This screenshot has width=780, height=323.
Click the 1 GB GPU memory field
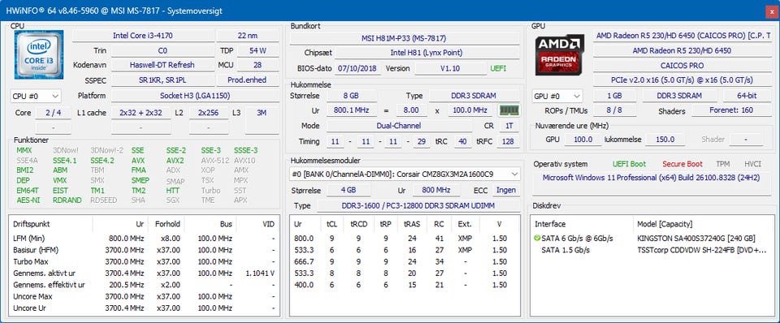click(614, 96)
